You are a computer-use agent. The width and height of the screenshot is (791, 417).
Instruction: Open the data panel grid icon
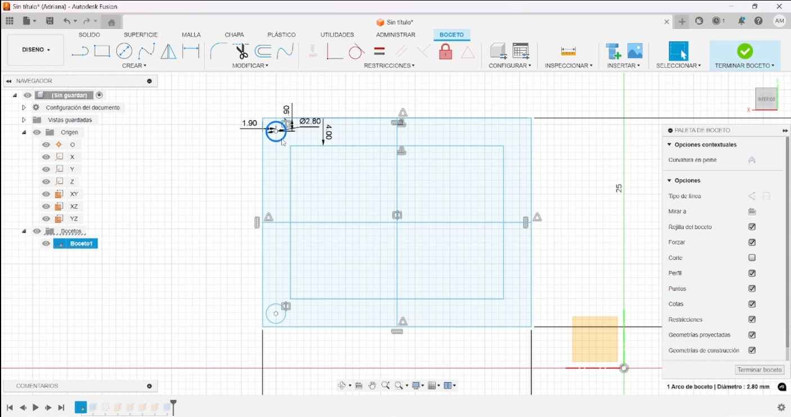[x=10, y=21]
